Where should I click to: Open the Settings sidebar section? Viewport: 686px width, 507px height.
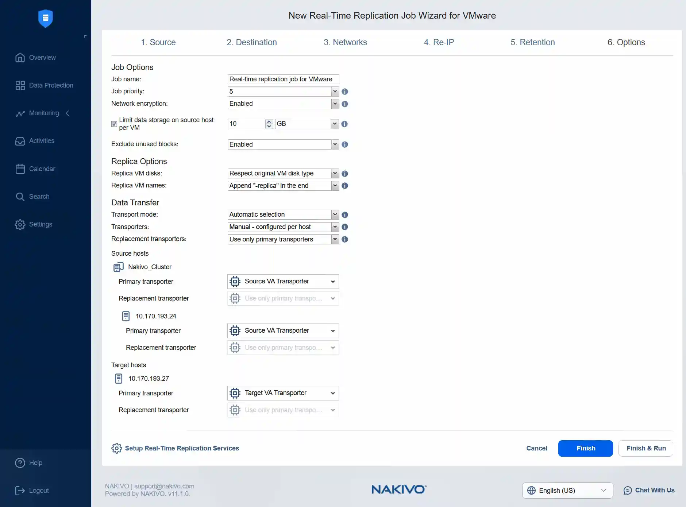coord(41,224)
